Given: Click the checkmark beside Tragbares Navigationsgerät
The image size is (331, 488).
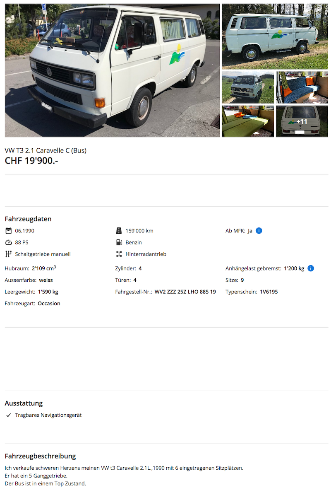Looking at the screenshot, I should coord(9,415).
